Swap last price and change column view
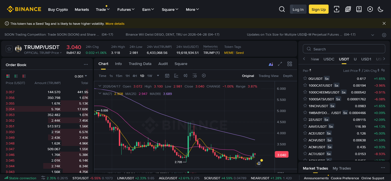Viewport: 391px width, 181px height. click(383, 70)
